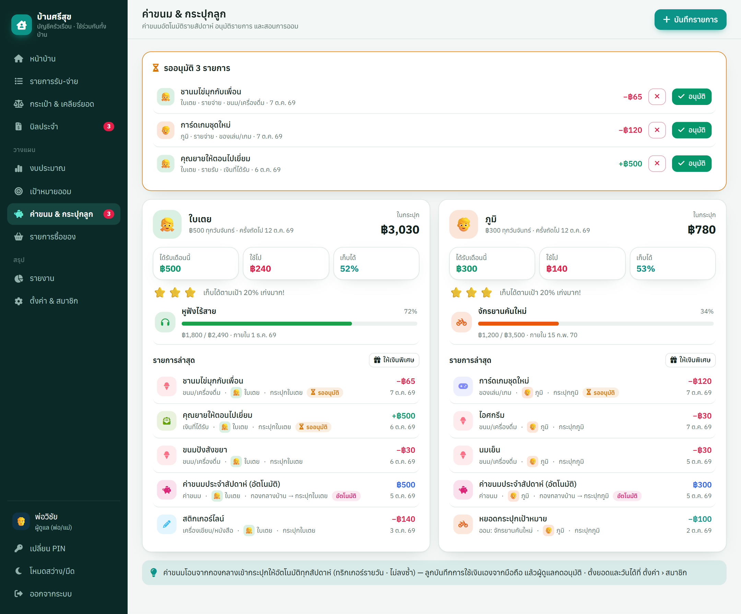
Task: Click the คุณยายให้ตอนไปเยี่ยม money envelope icon in ใบเตย list
Action: pyautogui.click(x=166, y=421)
